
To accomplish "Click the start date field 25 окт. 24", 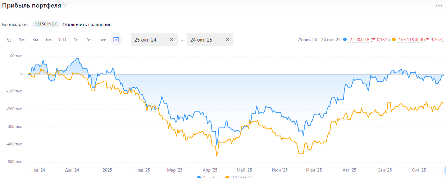I will point(149,40).
